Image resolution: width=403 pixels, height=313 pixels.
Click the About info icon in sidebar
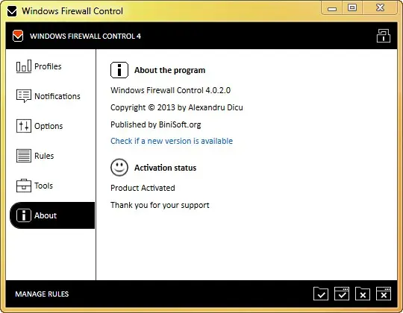coord(24,215)
